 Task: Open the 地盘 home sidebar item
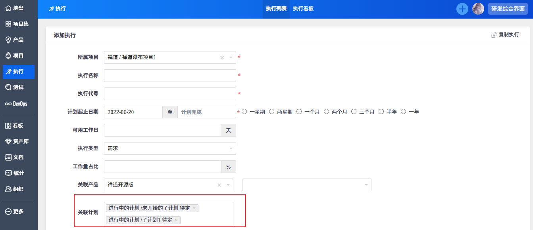(x=19, y=8)
